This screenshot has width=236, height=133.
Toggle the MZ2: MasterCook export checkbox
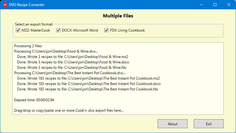pos(18,30)
